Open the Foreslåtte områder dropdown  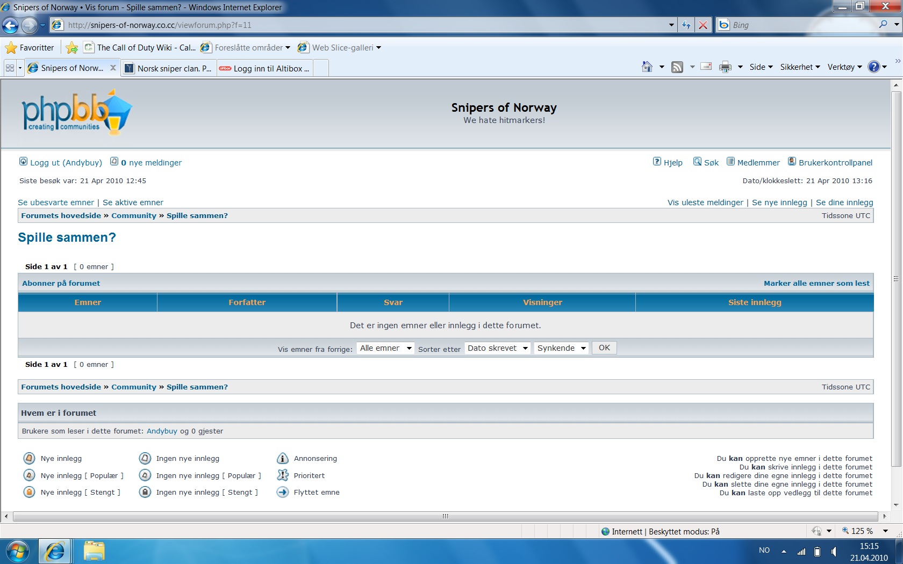[245, 48]
